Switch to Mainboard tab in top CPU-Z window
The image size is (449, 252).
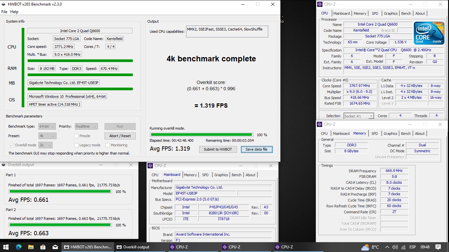point(341,13)
